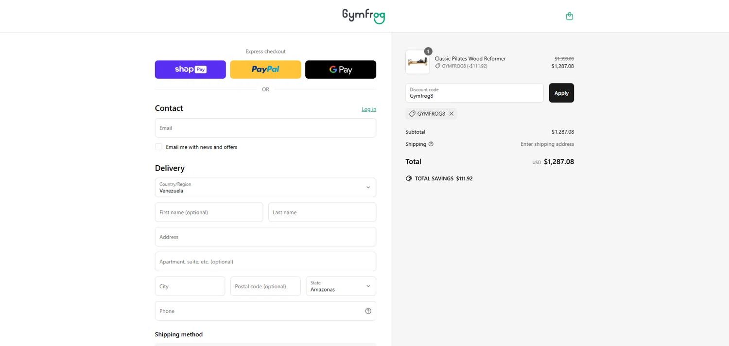Image resolution: width=729 pixels, height=346 pixels.
Task: Enable Email me with news and offers
Action: [158, 147]
